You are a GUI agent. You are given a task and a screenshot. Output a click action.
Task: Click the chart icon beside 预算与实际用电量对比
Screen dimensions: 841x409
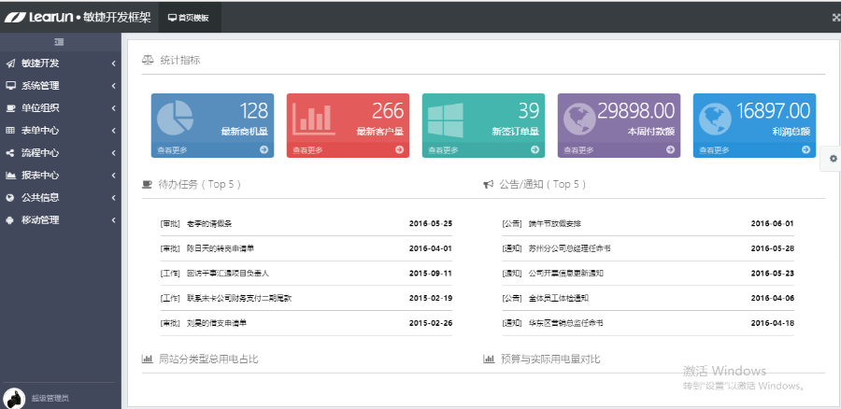(x=489, y=360)
